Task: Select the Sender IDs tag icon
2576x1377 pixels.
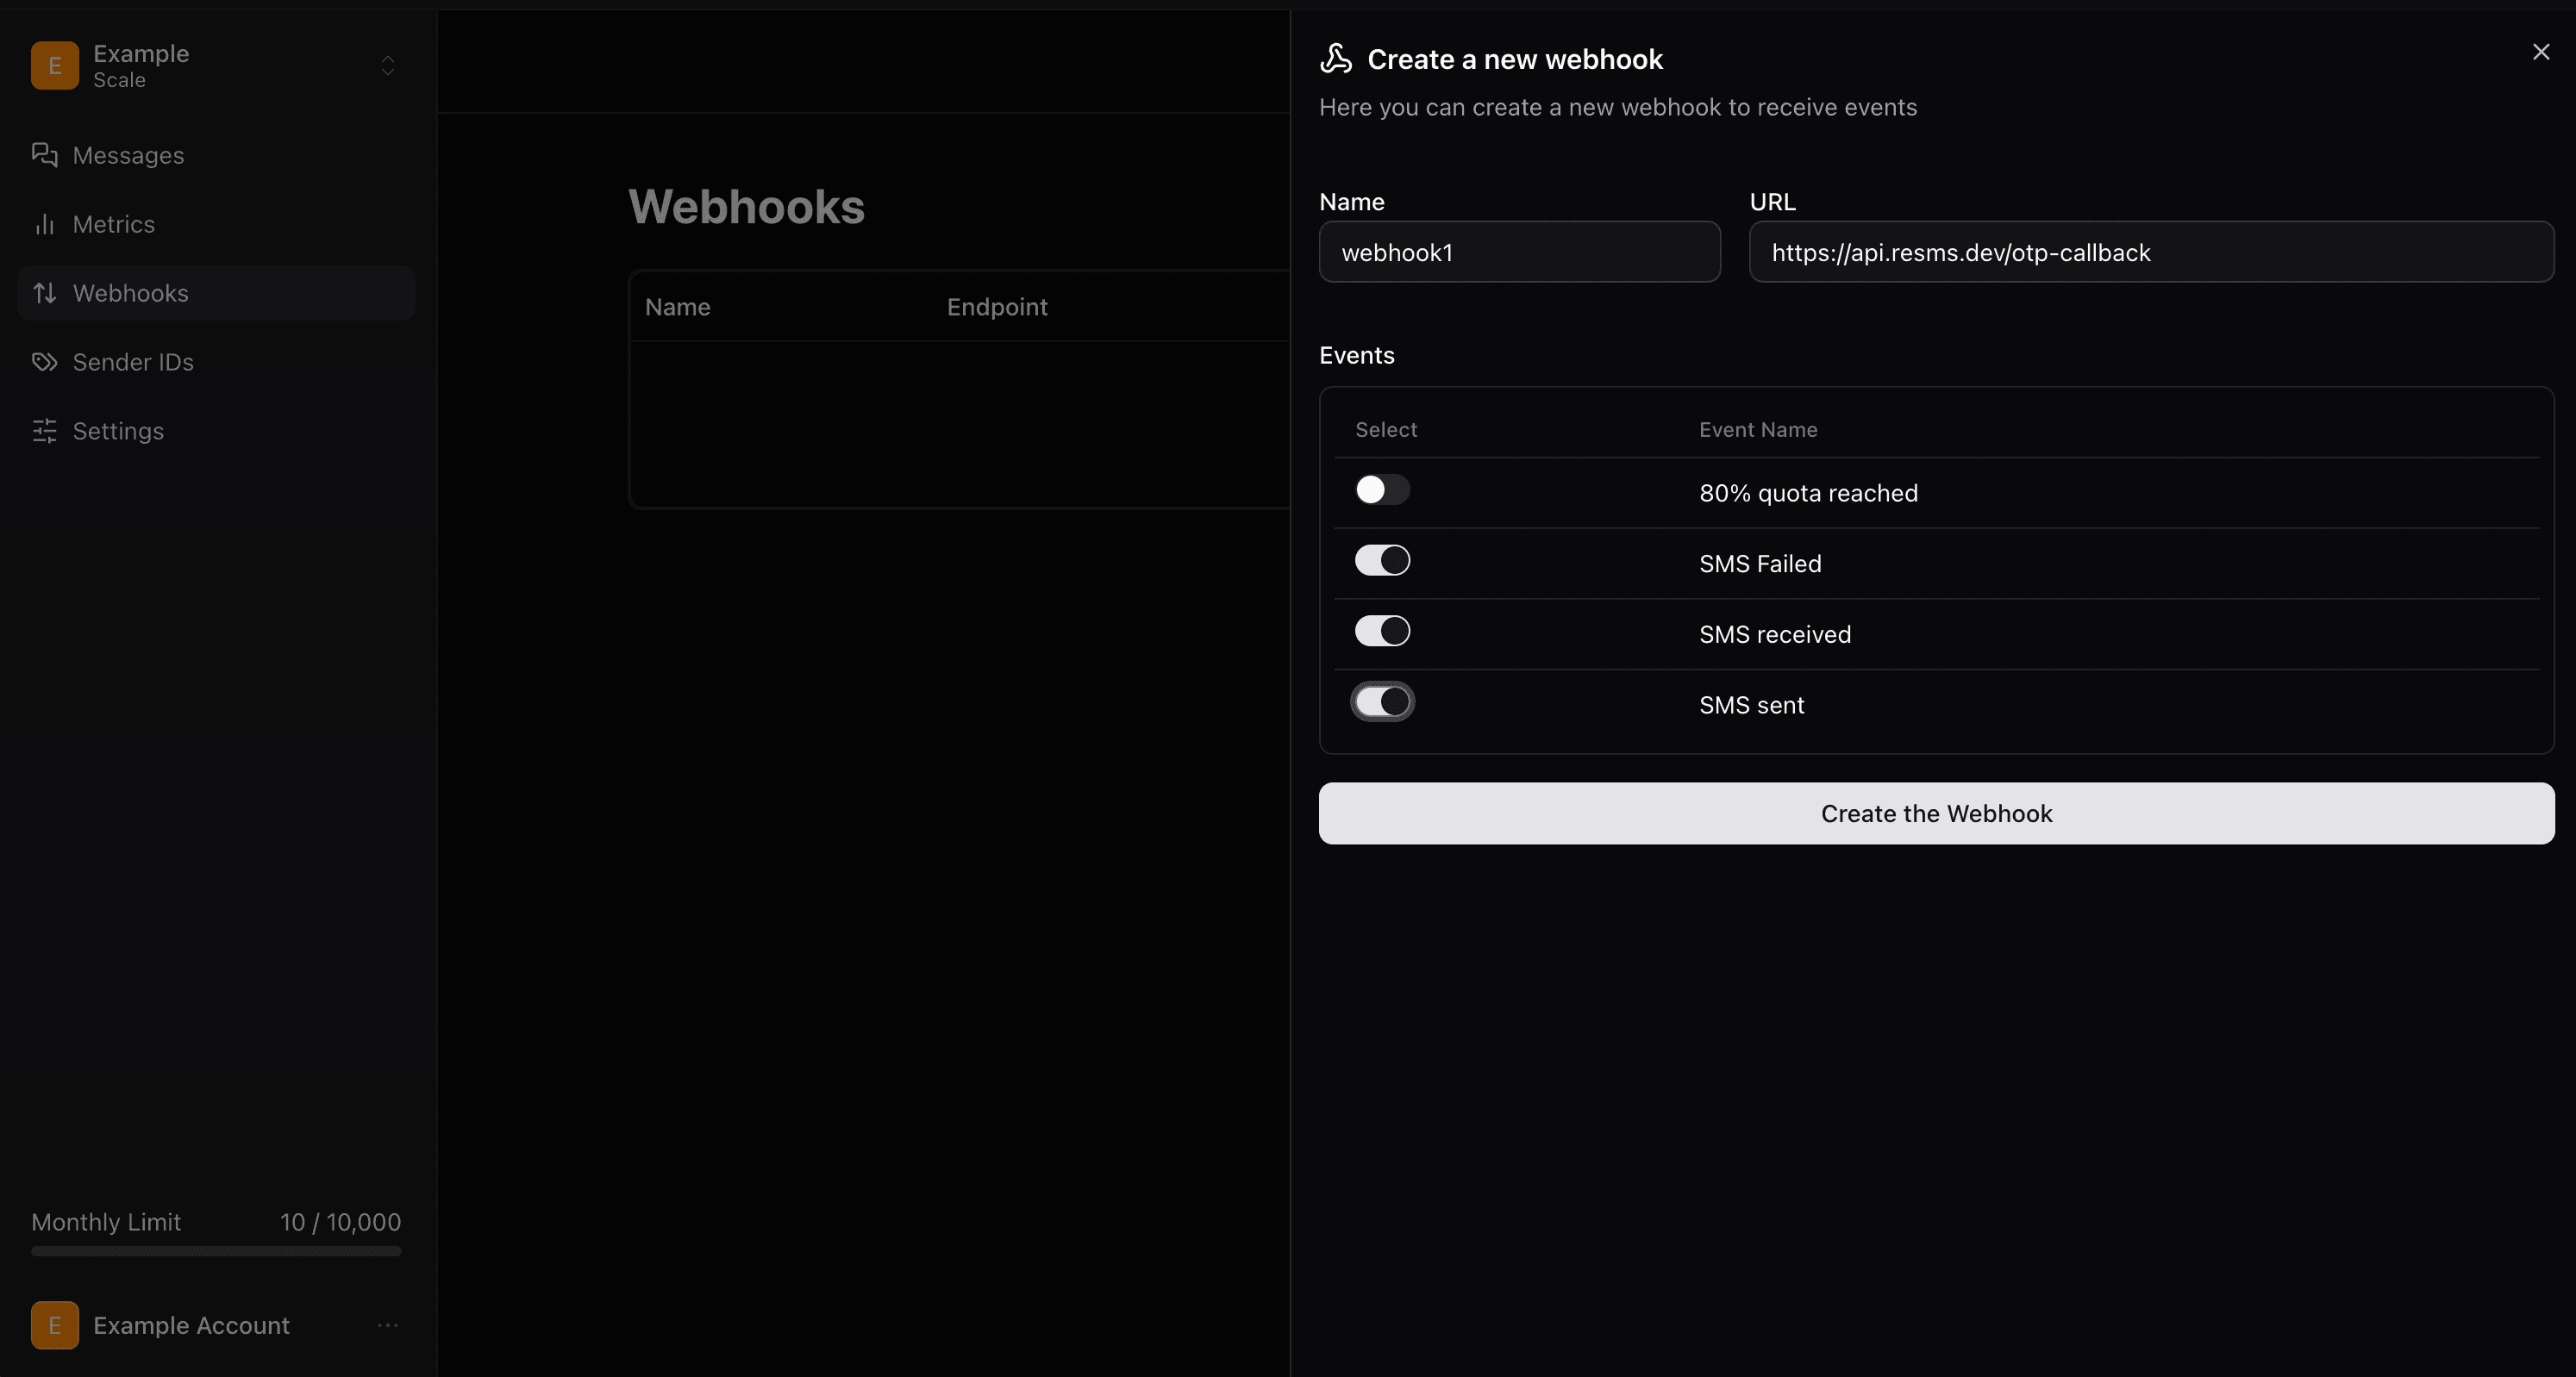Action: 44,362
